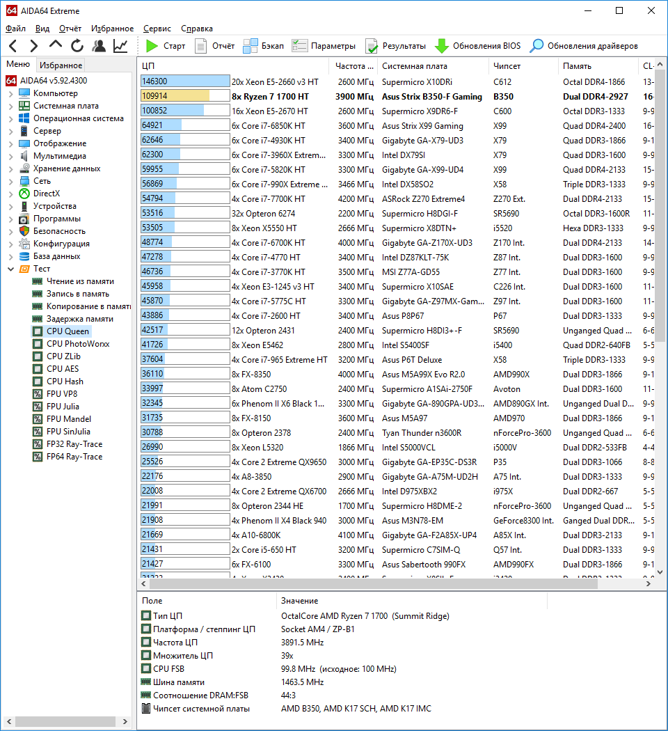Open Результаты from the toolbar
The width and height of the screenshot is (668, 731).
(396, 46)
